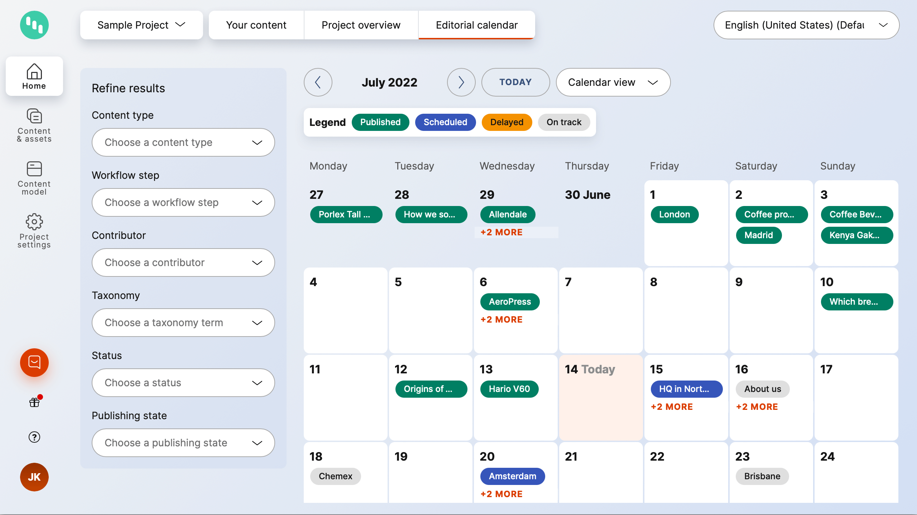
Task: Switch to Project overview tab
Action: [361, 25]
